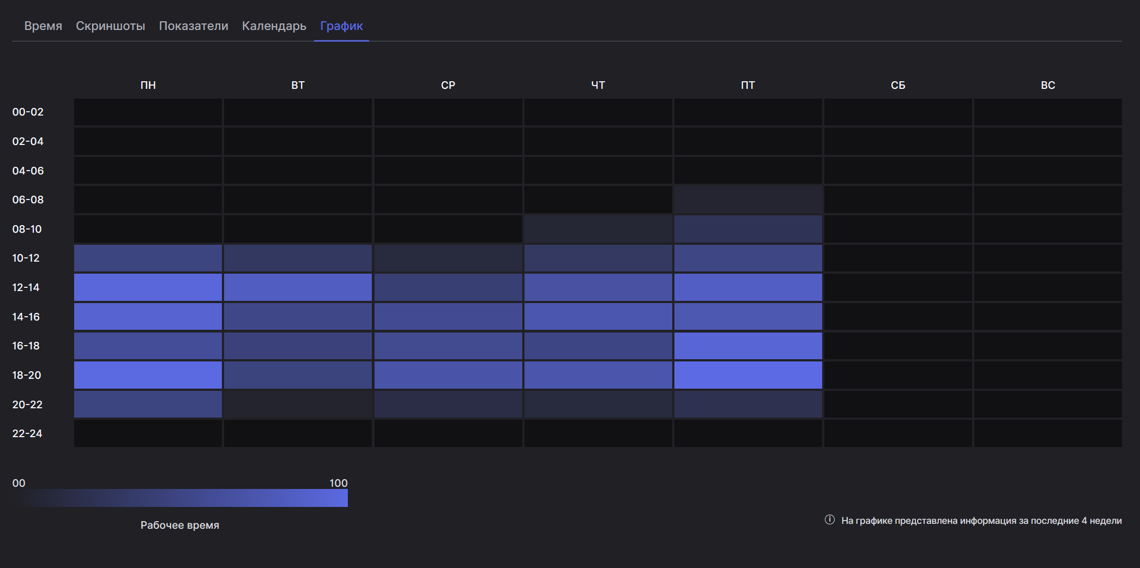Click the Monday 12-14 heatmap cell
This screenshot has width=1140, height=568.
point(148,287)
